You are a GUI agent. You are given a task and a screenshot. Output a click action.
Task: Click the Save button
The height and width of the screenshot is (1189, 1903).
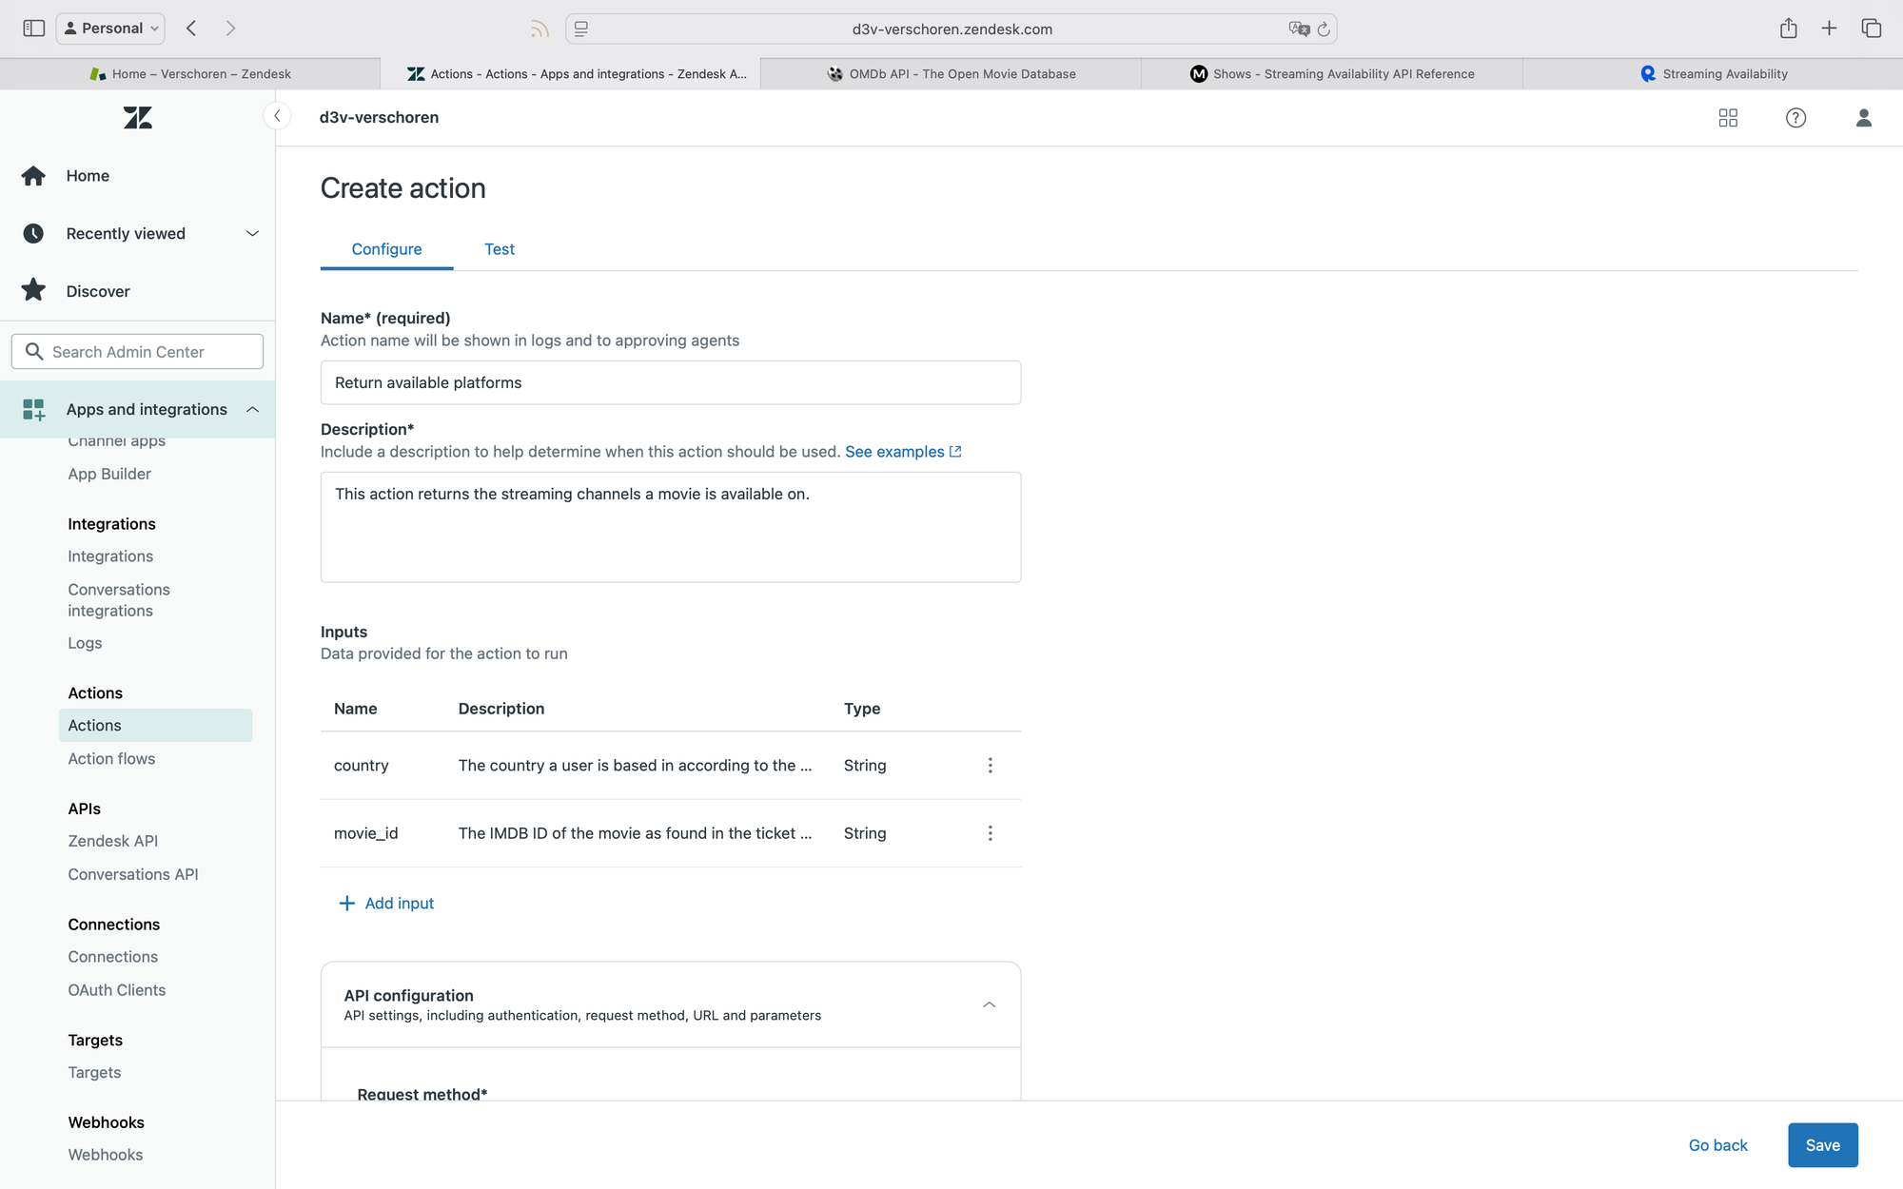[x=1821, y=1145]
